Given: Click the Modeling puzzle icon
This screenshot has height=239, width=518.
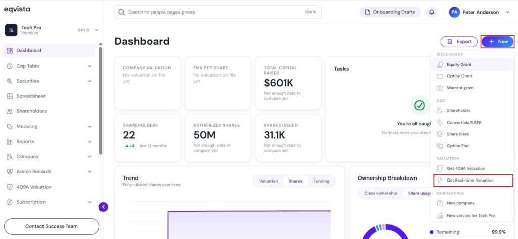Looking at the screenshot, I should pos(10,127).
